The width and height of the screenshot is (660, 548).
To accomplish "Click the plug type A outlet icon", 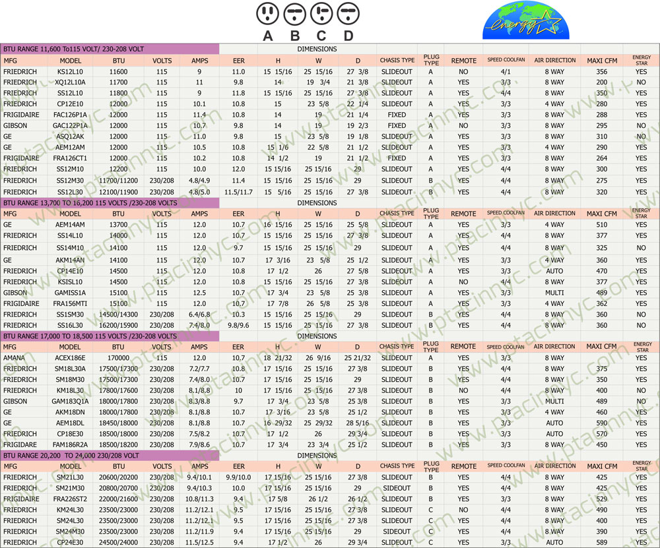I will (267, 13).
